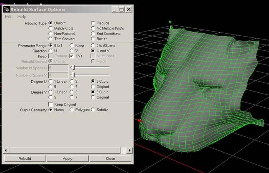Open the Help menu
Screen dimensions: 269x173
(22, 17)
